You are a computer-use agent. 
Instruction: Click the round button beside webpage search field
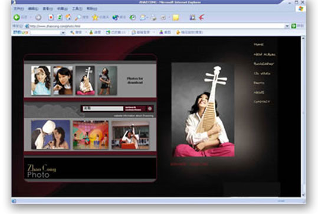click(x=150, y=109)
